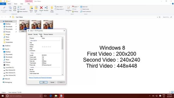Viewport: 174px width, 98px height.
Task: Open the Windows Start menu
Action: 2,96
